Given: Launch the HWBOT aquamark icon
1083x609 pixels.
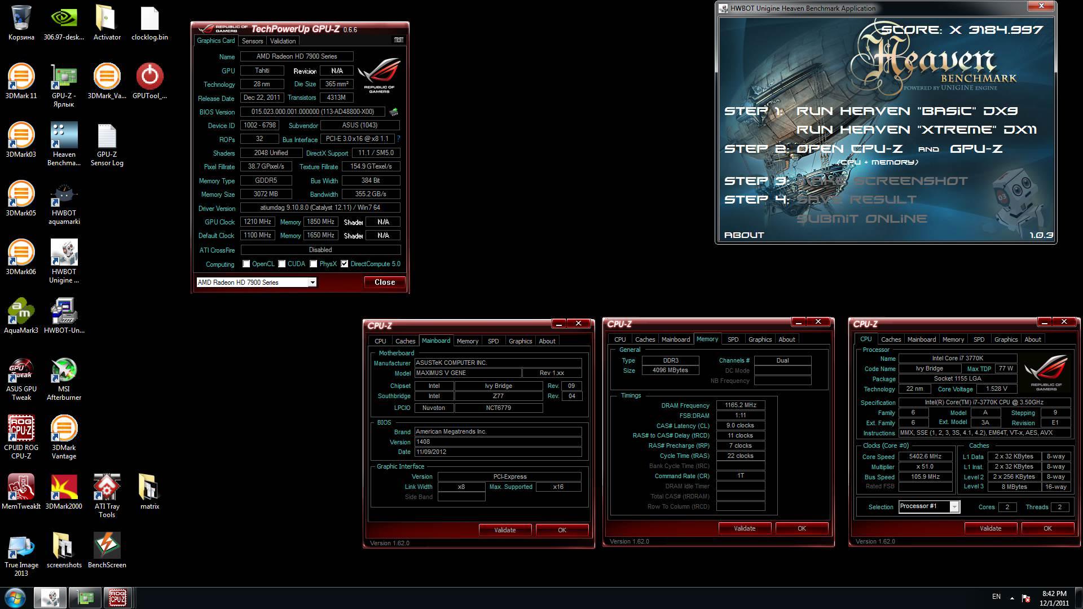Looking at the screenshot, I should (64, 203).
